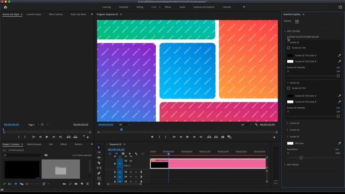Open playback resolution 1/4 dropdown
The width and height of the screenshot is (345, 194).
[x=246, y=124]
